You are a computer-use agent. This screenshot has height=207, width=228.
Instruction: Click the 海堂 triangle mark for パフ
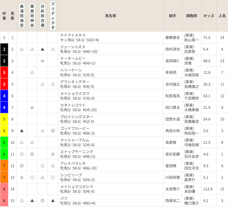tap(22, 201)
